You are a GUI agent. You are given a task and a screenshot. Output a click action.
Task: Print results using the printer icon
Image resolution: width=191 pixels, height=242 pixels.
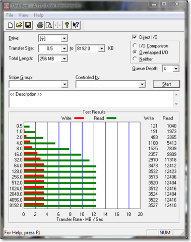point(40,25)
